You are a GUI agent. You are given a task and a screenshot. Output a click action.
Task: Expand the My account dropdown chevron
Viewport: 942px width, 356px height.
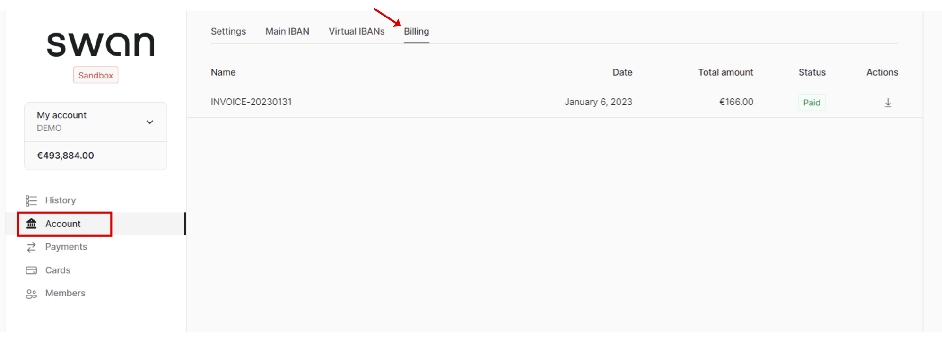pyautogui.click(x=150, y=122)
